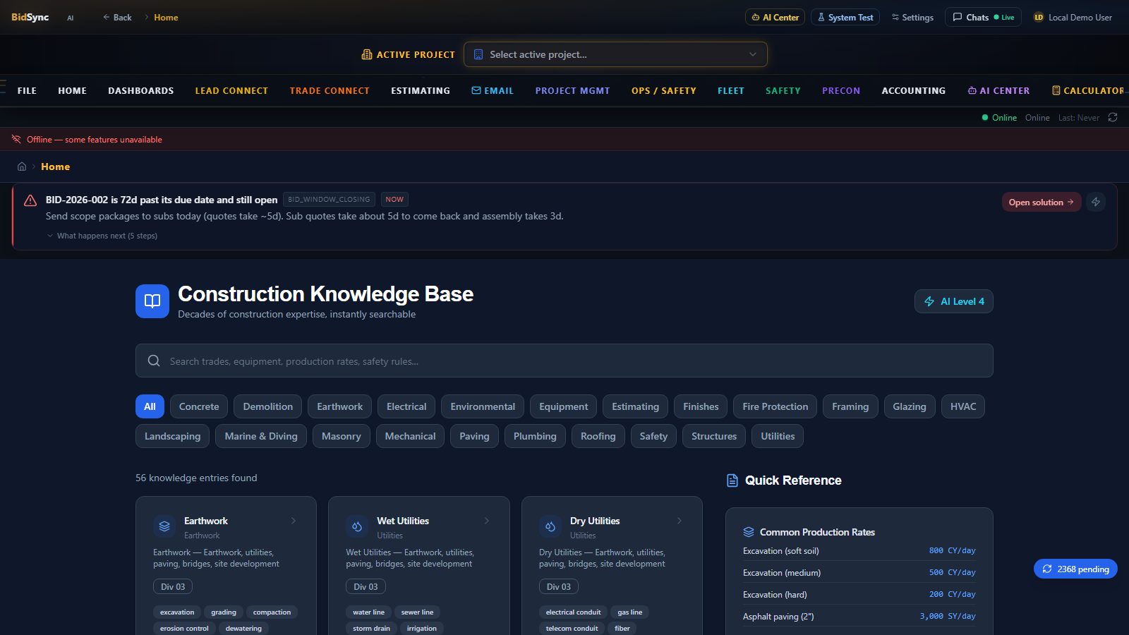The image size is (1129, 635).
Task: Open the PROJECT MGMT menu
Action: pyautogui.click(x=572, y=90)
